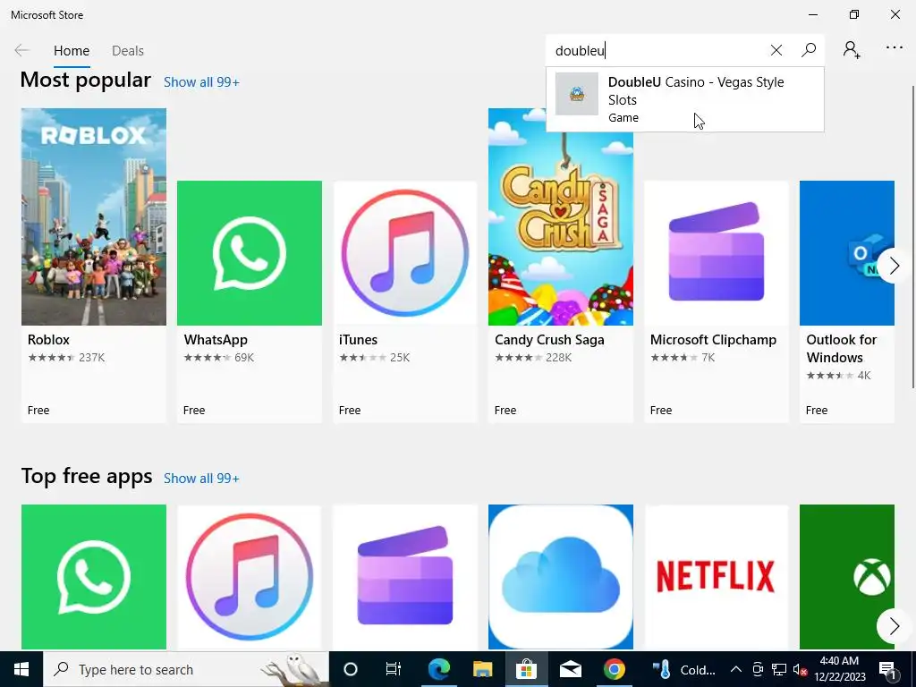The image size is (916, 687).
Task: Open the notification center icon
Action: click(888, 670)
